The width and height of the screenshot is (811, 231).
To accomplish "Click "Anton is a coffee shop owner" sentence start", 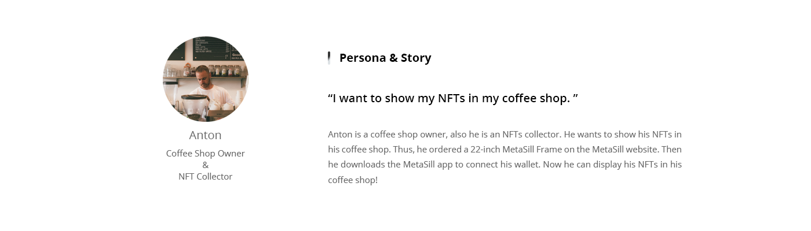I will [386, 134].
